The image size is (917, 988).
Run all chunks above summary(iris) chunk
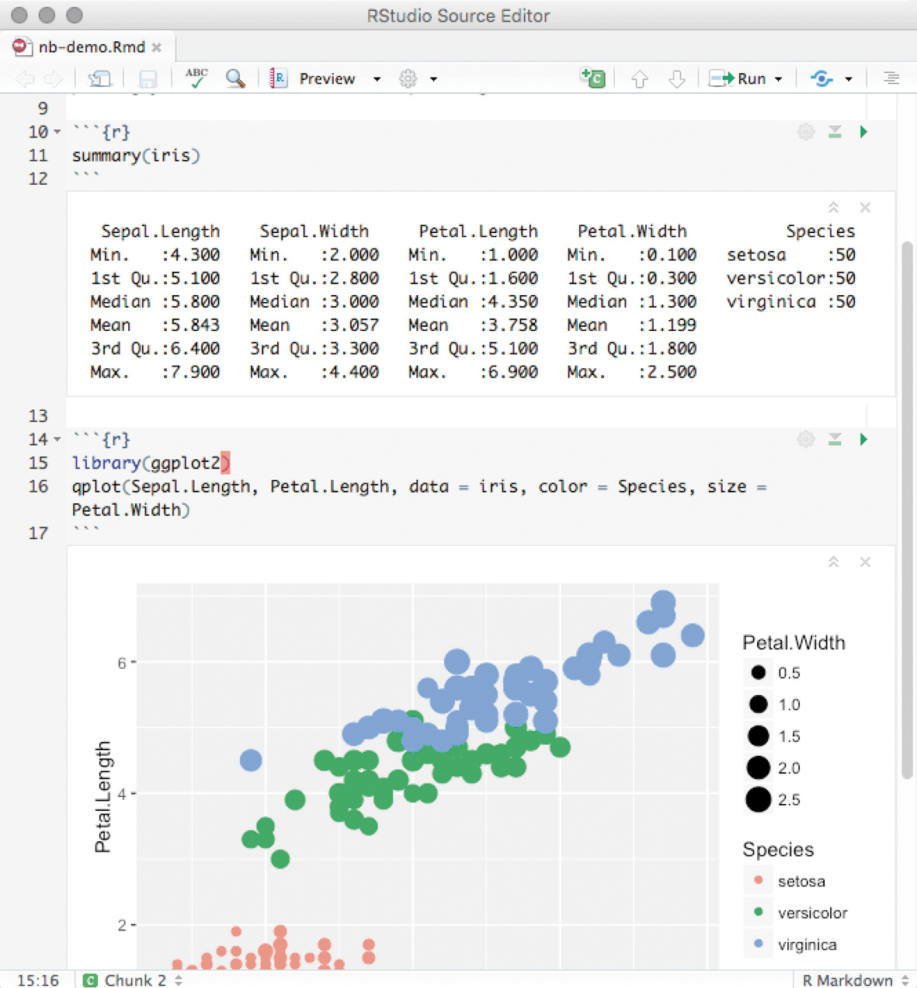coord(835,132)
